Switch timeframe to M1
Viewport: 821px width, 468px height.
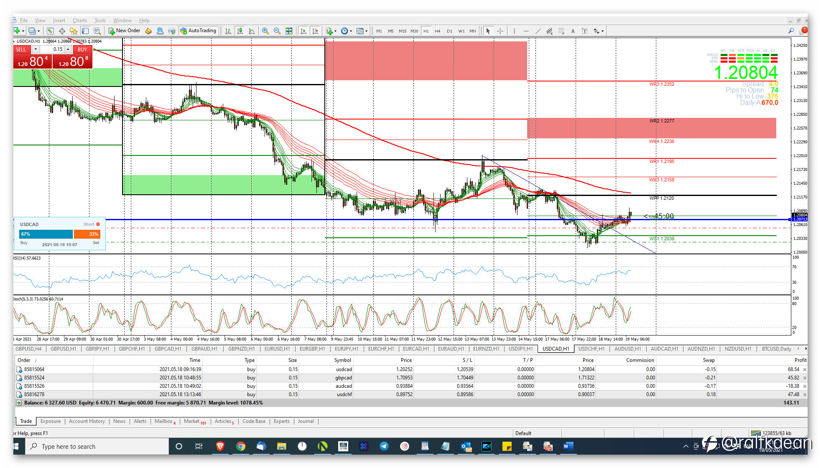coord(379,31)
